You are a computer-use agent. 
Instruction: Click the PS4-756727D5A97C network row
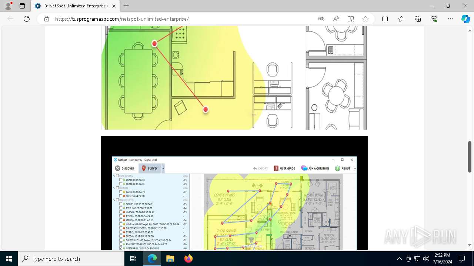(151, 244)
